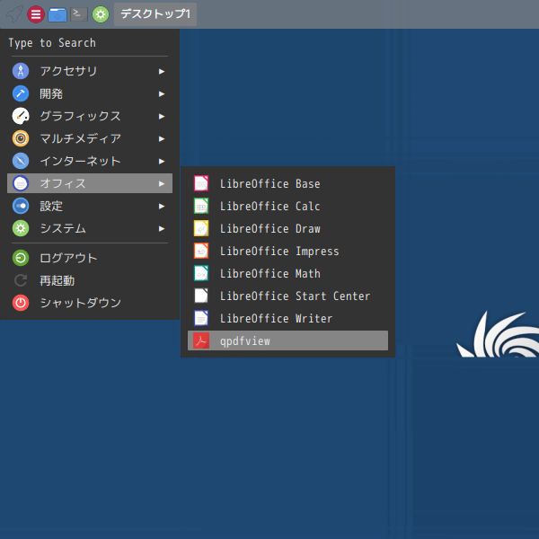The width and height of the screenshot is (539, 539).
Task: Click the インターネット globe icon
Action: click(x=21, y=161)
